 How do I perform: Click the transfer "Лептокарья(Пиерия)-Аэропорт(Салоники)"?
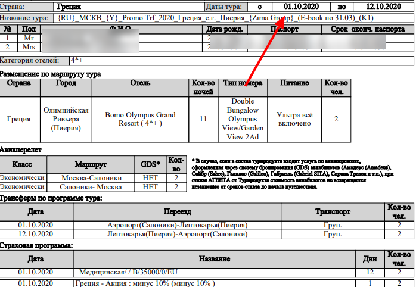click(177, 234)
